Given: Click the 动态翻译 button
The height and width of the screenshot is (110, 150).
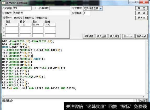Looking at the screenshot, I should (142, 101).
